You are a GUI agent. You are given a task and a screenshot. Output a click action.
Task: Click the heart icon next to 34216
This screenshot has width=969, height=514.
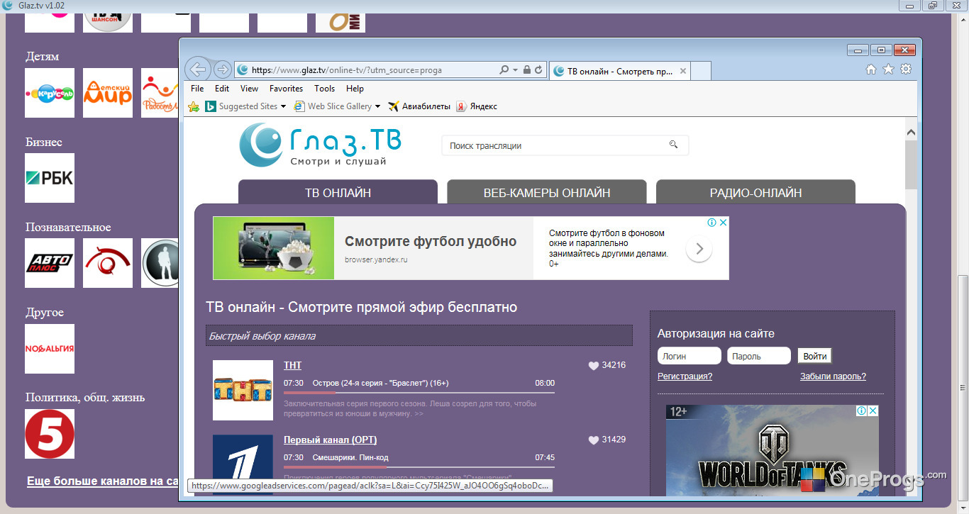coord(594,366)
